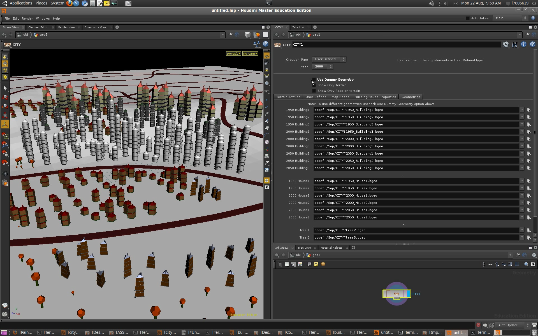Click the headlight lighting option icon
The image size is (538, 336).
267,70
